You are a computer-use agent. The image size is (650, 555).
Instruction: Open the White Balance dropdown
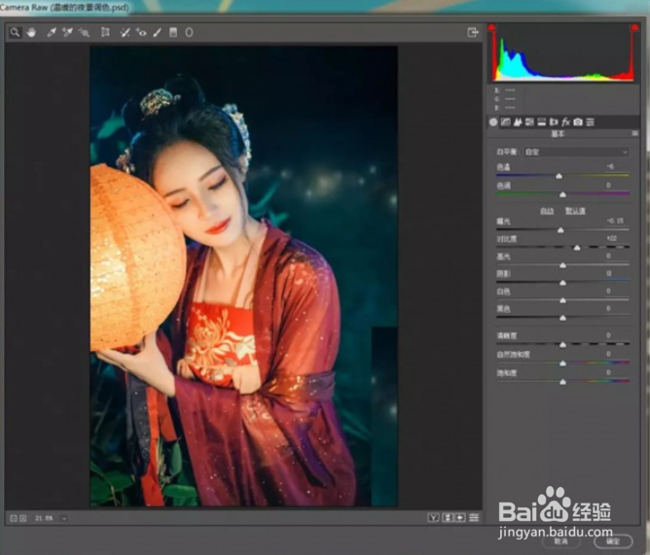point(576,152)
